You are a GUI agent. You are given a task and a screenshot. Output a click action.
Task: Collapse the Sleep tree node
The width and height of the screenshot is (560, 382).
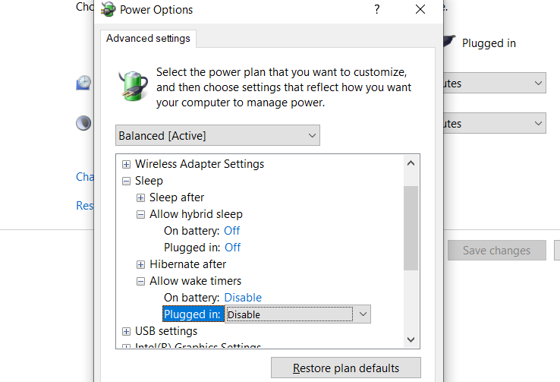click(x=126, y=182)
